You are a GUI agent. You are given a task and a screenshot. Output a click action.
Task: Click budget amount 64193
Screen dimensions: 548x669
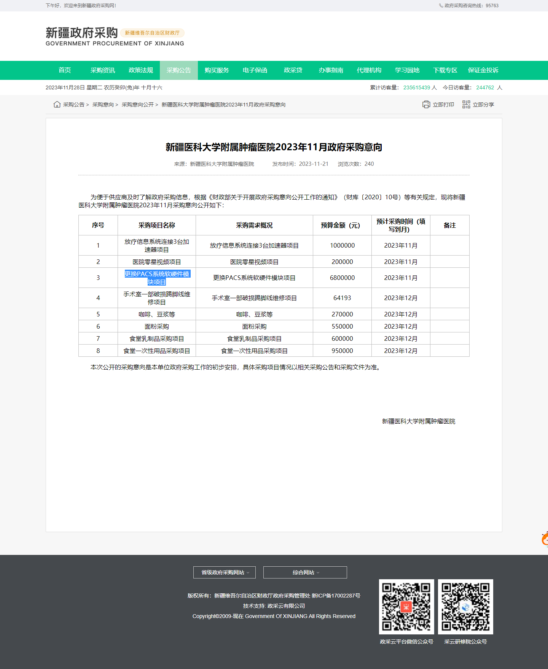point(342,298)
